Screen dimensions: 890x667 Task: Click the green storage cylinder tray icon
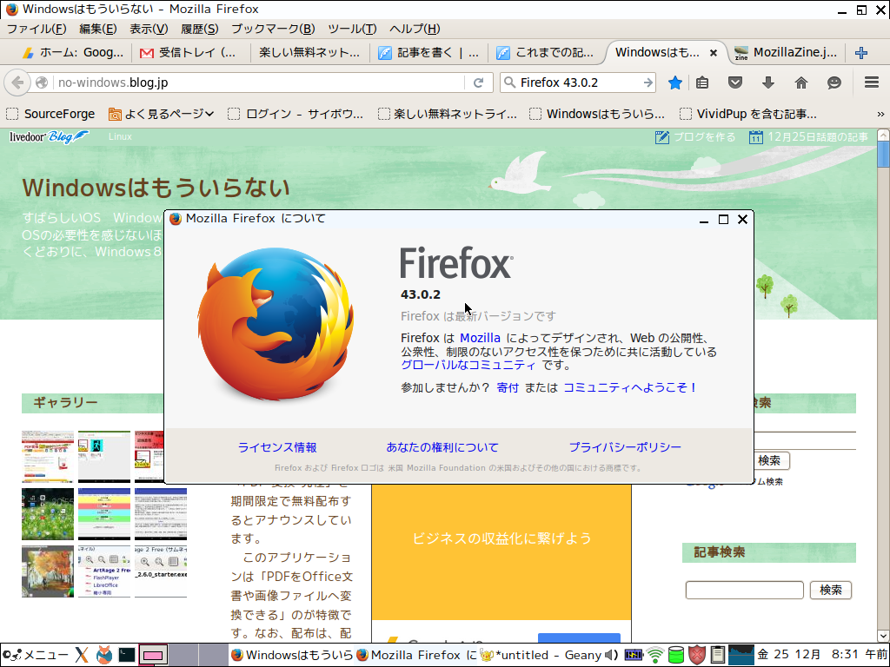(x=676, y=655)
